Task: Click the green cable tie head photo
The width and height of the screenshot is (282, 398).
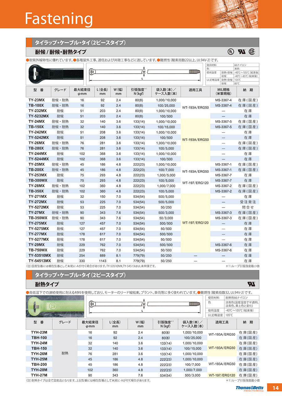Action: click(x=55, y=306)
